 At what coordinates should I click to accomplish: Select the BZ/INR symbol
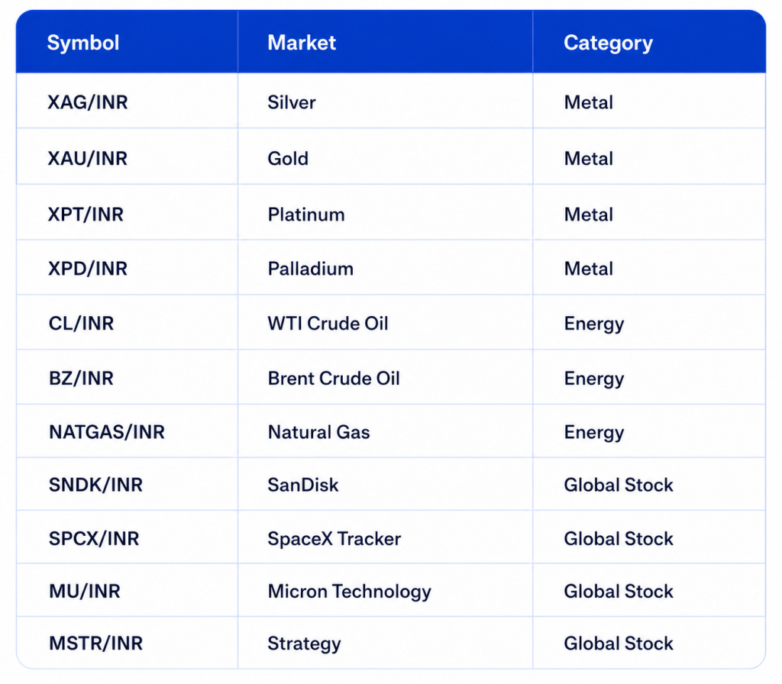[81, 379]
